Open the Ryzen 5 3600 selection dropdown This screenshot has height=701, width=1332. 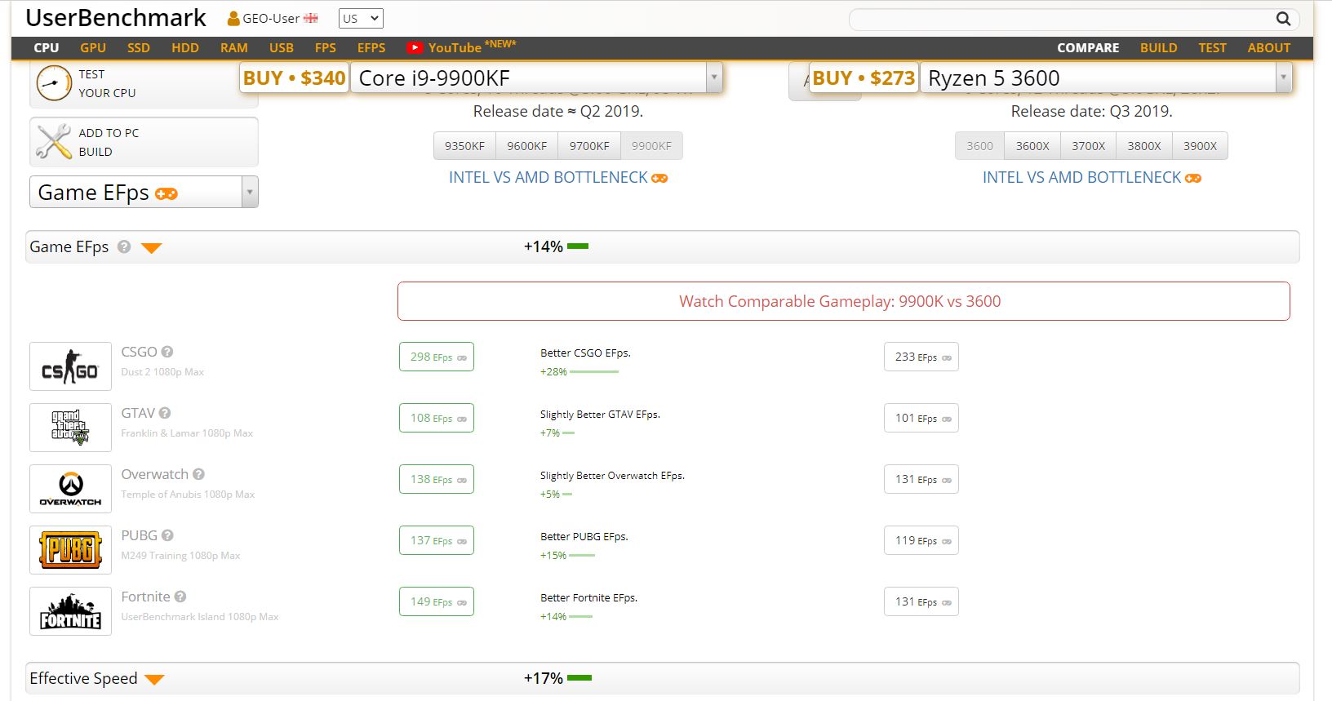(x=1283, y=78)
